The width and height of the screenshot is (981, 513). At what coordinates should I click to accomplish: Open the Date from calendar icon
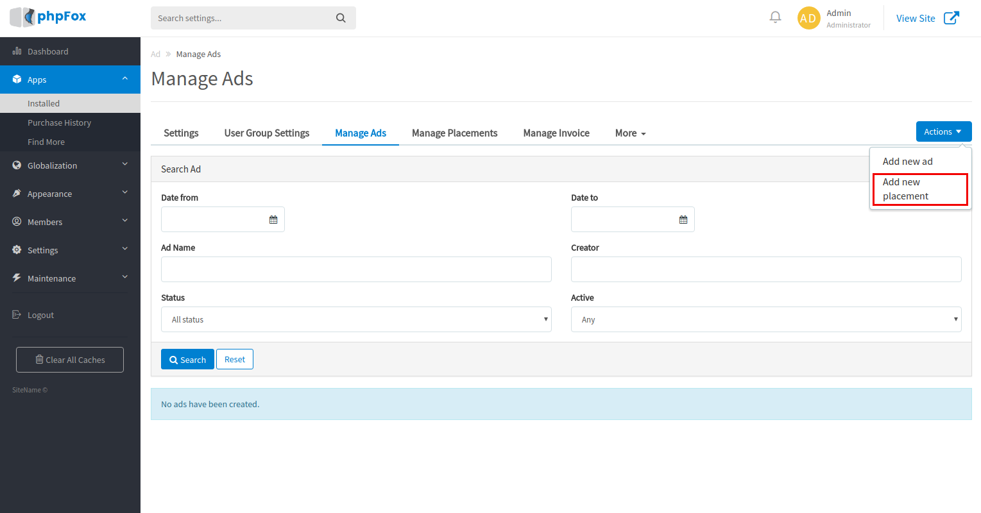pyautogui.click(x=273, y=220)
